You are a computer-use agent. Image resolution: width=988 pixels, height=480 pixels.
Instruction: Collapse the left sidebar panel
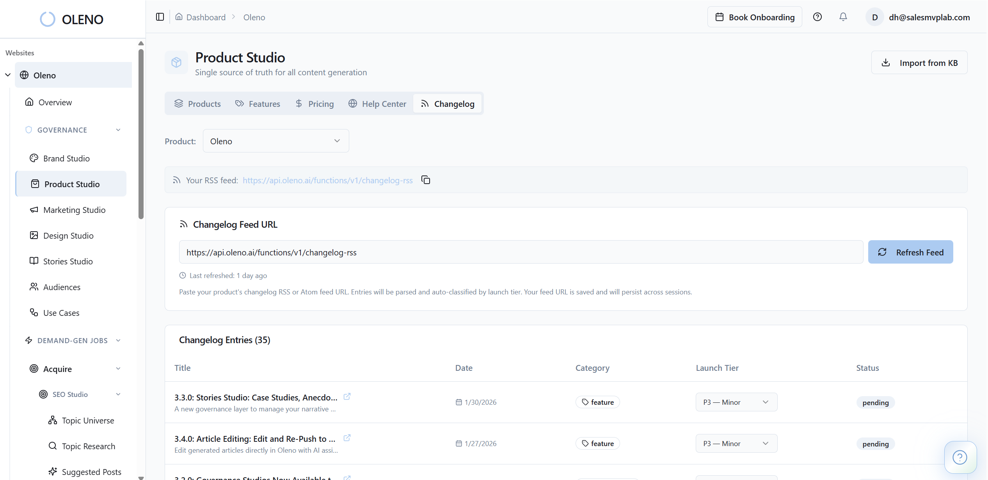coord(160,17)
